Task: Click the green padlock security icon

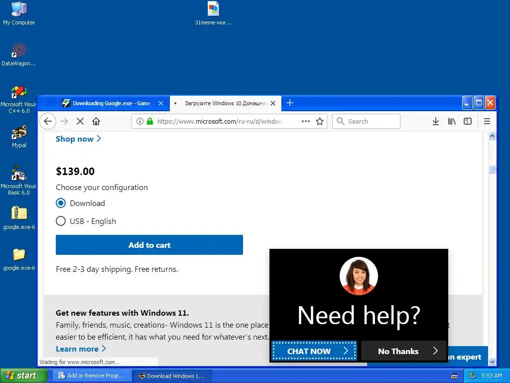Action: [x=149, y=122]
